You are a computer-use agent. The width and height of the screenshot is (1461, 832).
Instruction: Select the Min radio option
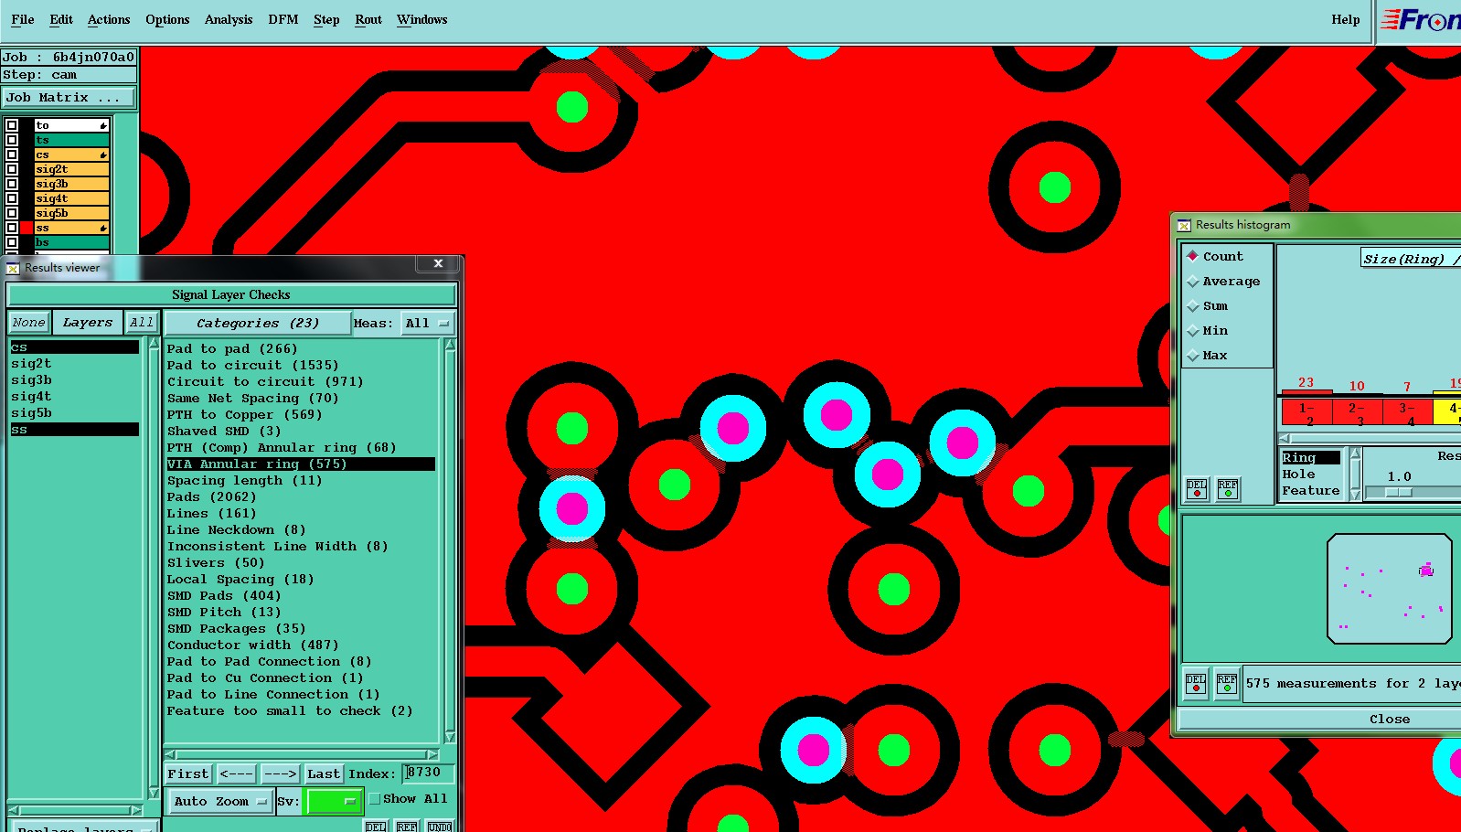tap(1192, 331)
